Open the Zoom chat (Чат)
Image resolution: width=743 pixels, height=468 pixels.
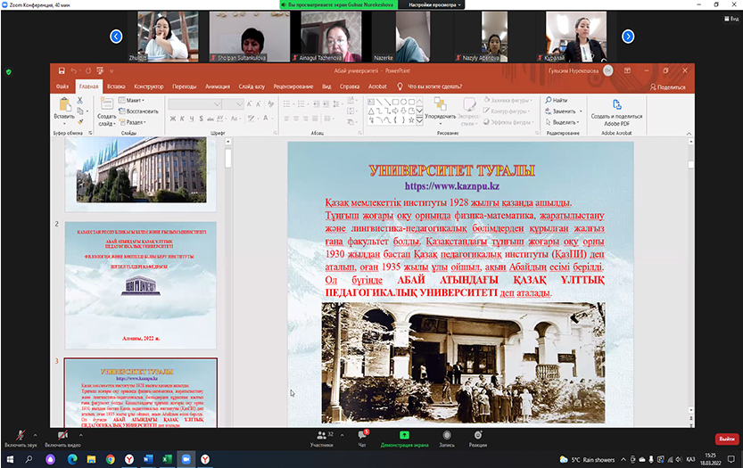pos(361,434)
